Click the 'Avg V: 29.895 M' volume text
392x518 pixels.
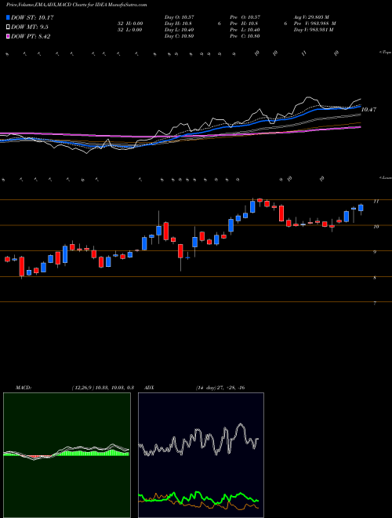click(x=311, y=17)
